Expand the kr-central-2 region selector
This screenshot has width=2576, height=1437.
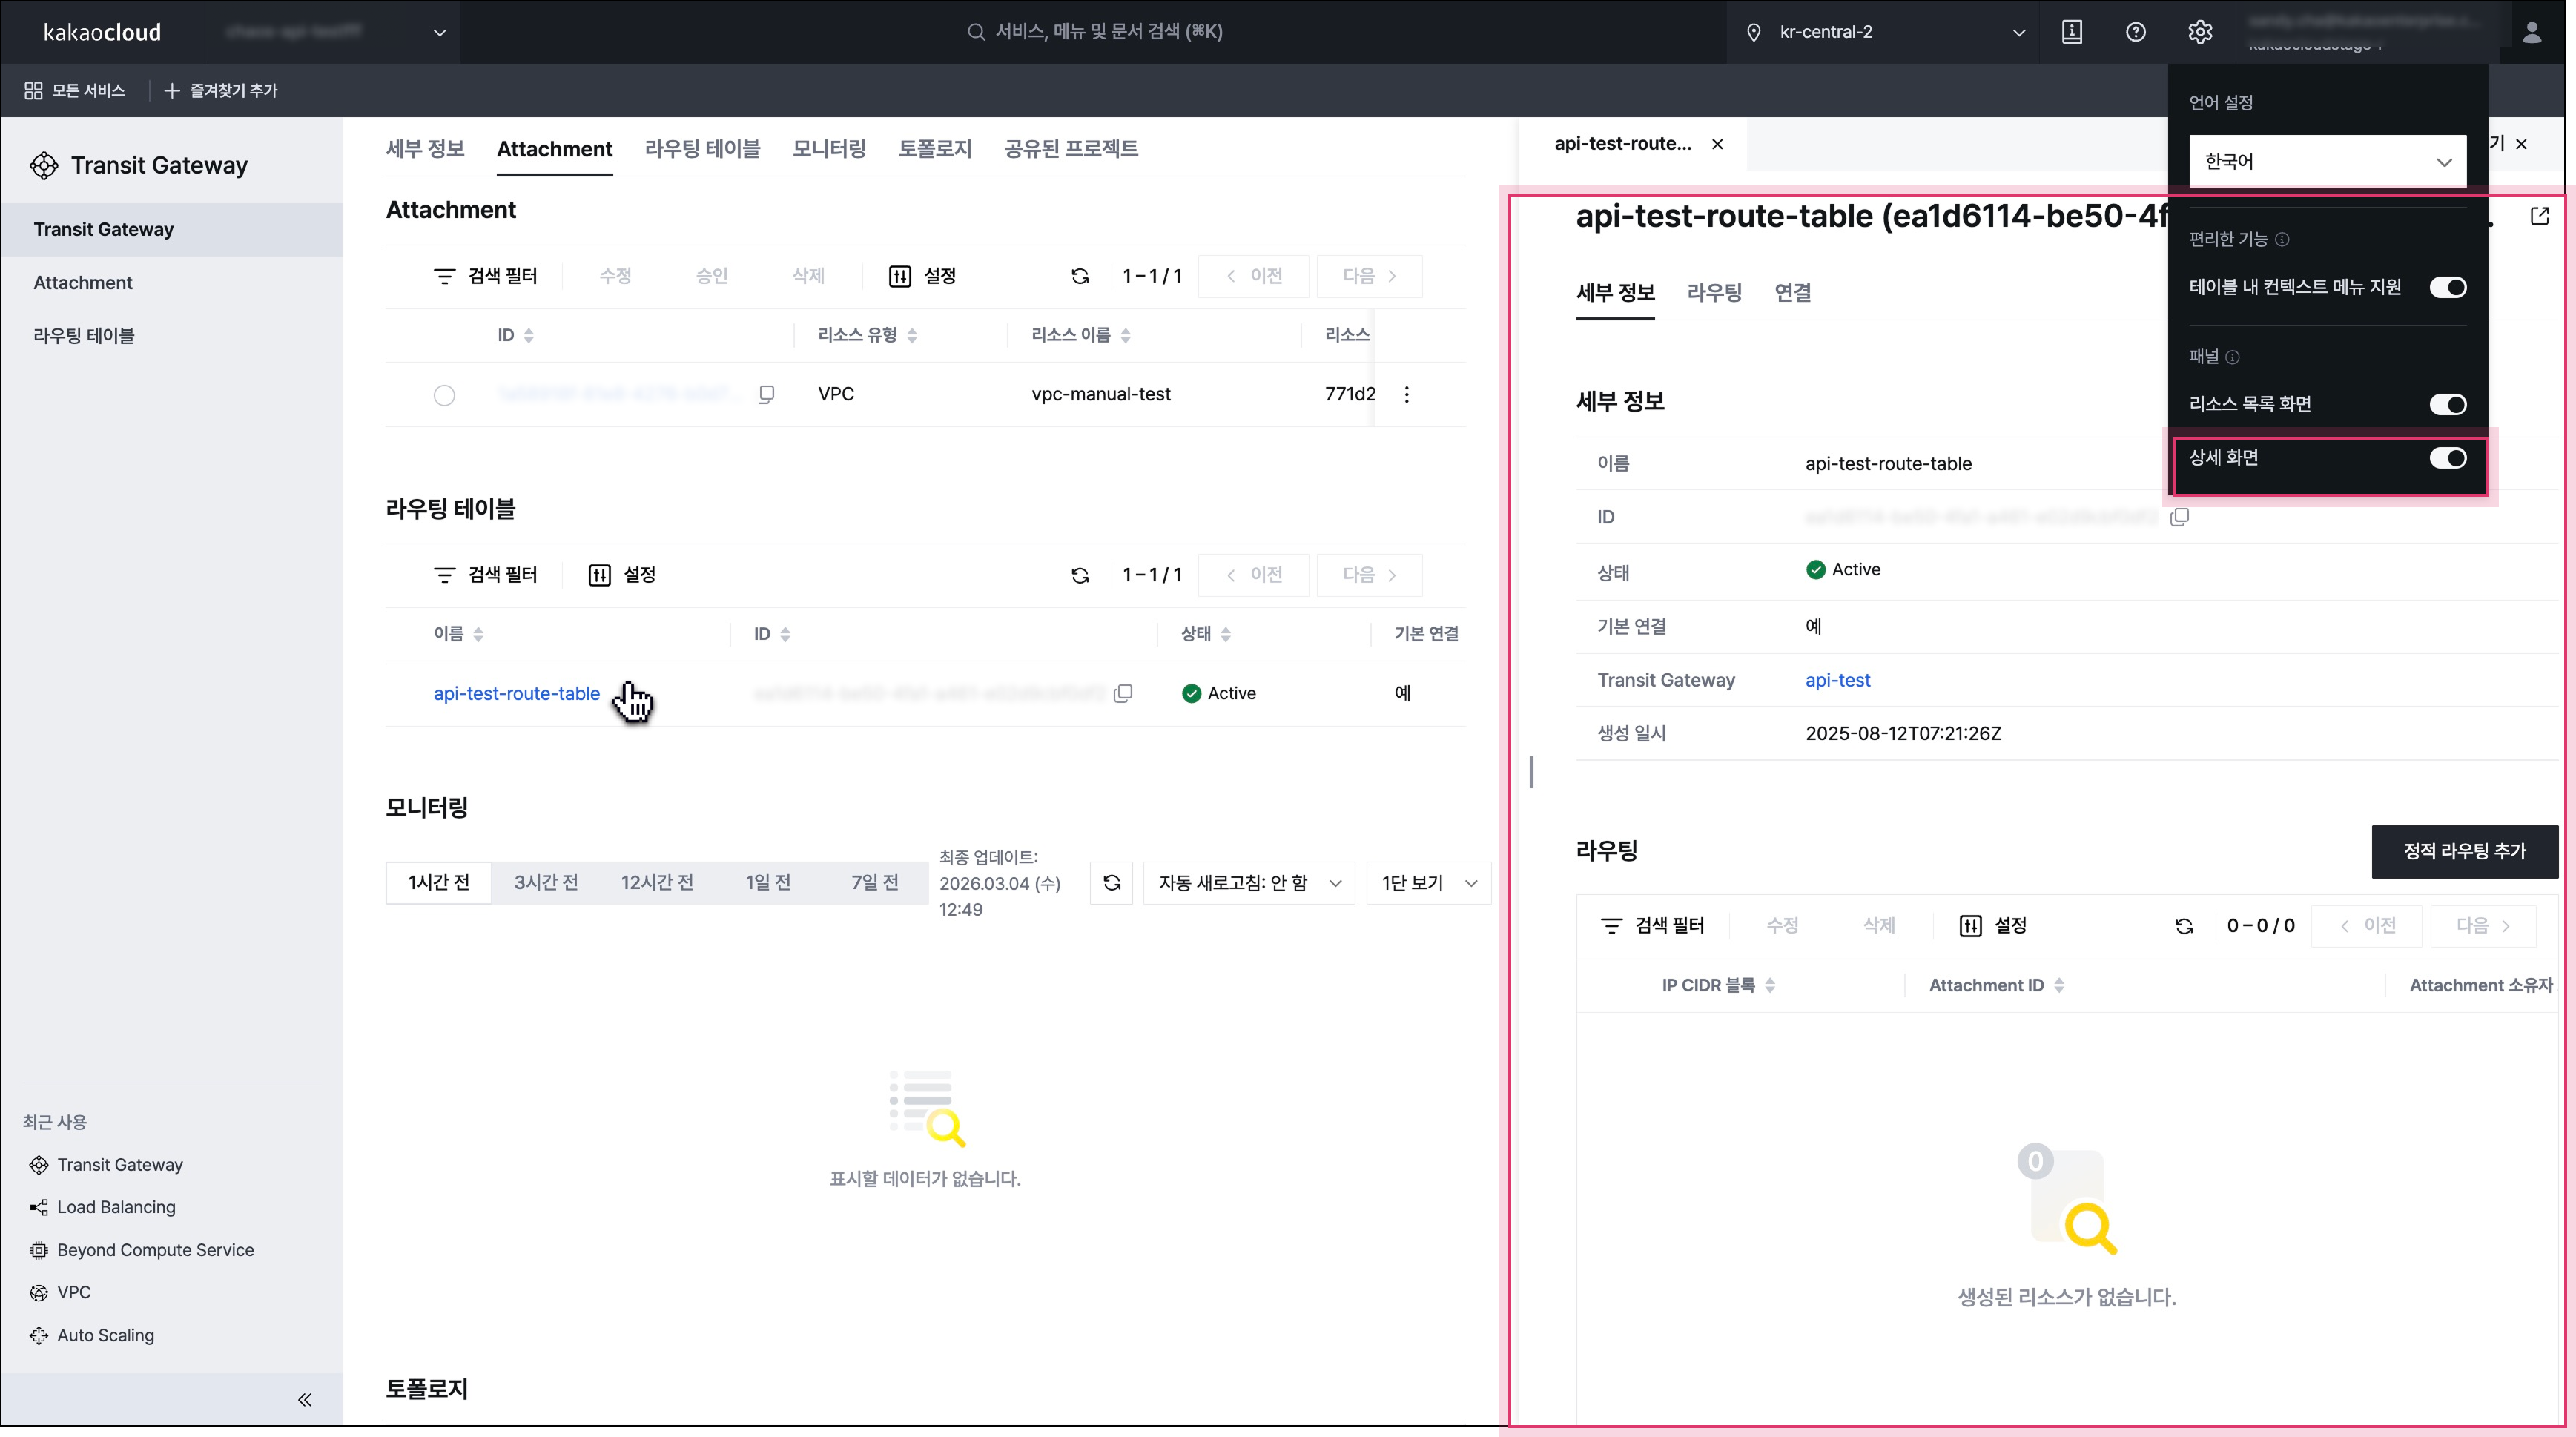(x=1886, y=32)
